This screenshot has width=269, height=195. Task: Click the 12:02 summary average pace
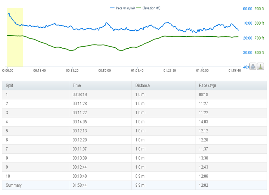[x=203, y=185]
